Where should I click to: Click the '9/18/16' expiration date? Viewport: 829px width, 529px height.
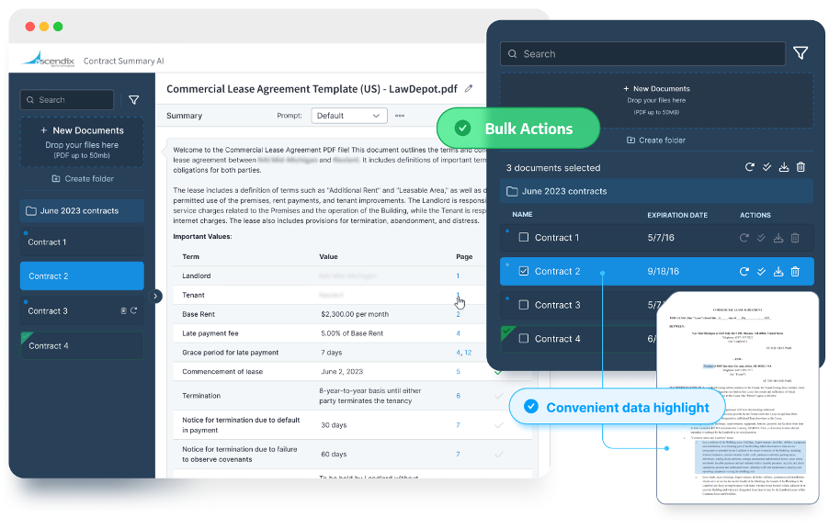[x=663, y=271]
